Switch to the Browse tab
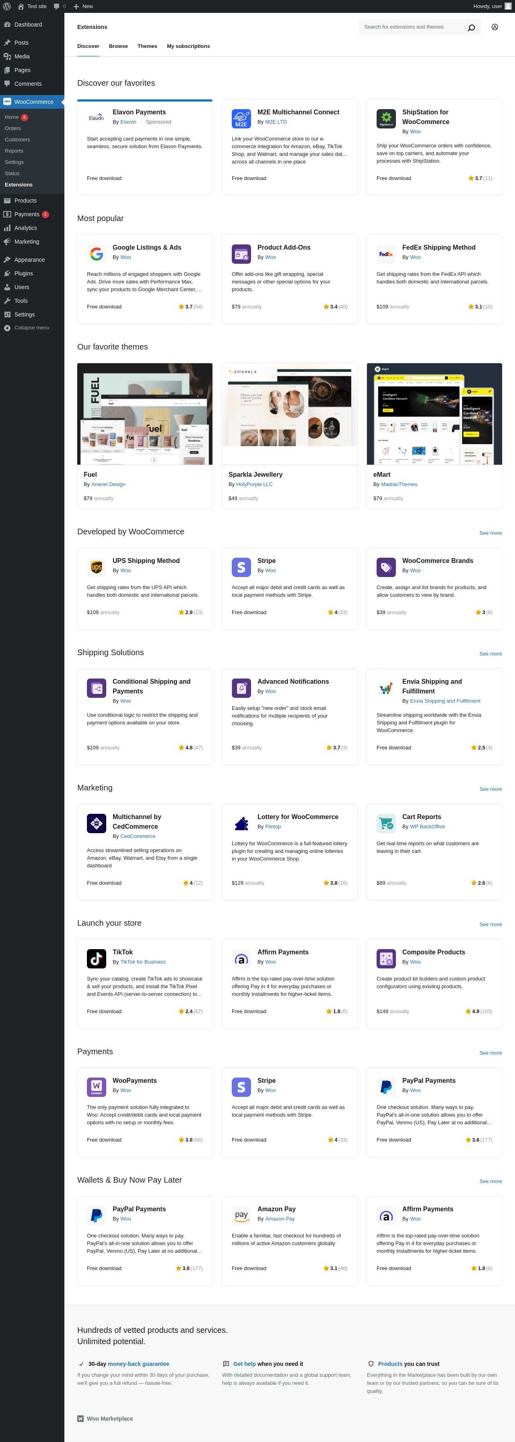This screenshot has height=1442, width=515. pos(118,46)
